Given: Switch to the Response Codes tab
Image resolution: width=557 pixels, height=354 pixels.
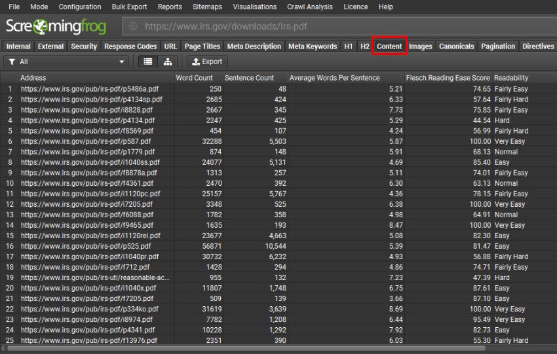Looking at the screenshot, I should (x=130, y=46).
